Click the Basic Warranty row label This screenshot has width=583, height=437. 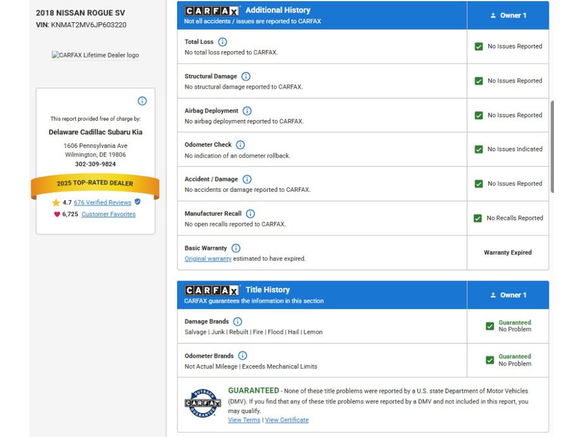206,248
